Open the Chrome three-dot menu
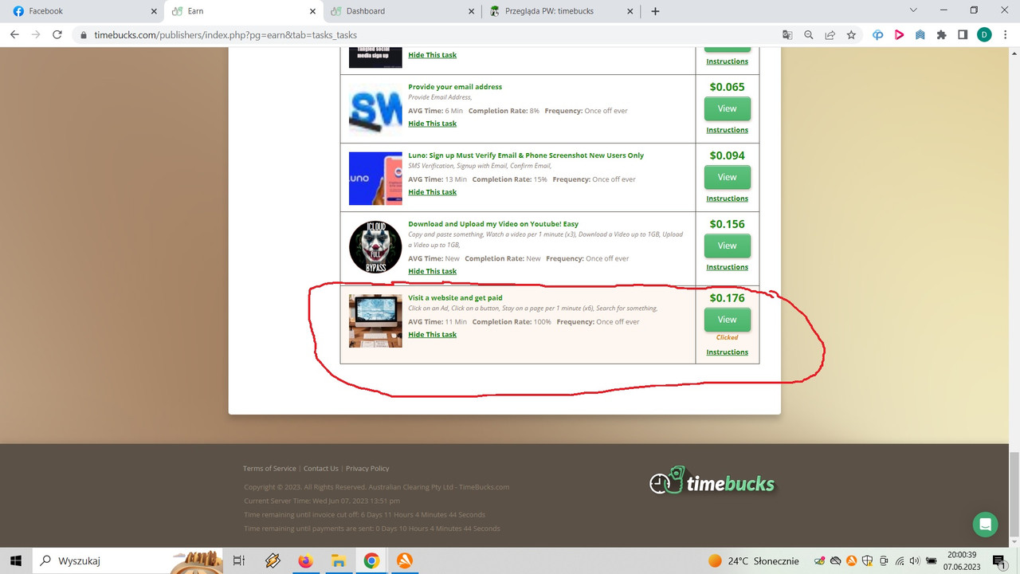The width and height of the screenshot is (1020, 574). [x=1006, y=35]
